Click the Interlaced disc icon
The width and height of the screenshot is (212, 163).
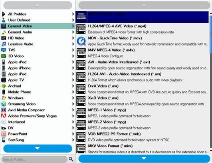(4, 122)
